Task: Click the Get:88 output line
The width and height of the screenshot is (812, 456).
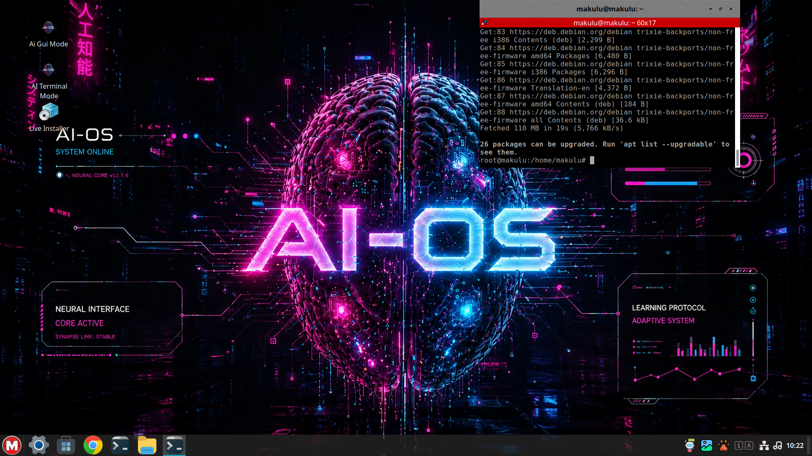Action: 607,116
